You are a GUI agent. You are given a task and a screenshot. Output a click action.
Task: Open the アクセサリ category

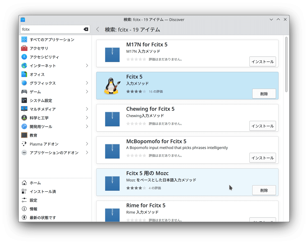(x=55, y=48)
